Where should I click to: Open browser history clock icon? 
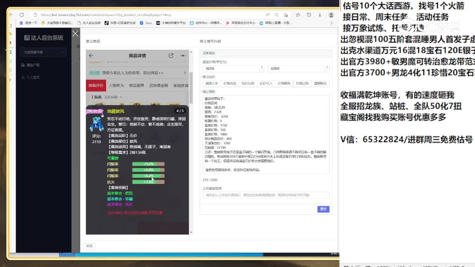[309, 15]
